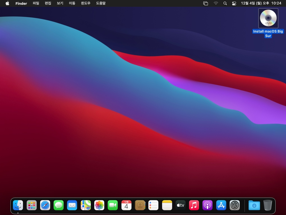Image resolution: width=286 pixels, height=215 pixels.
Task: Click the Install macOS Big Sur label
Action: point(268,34)
